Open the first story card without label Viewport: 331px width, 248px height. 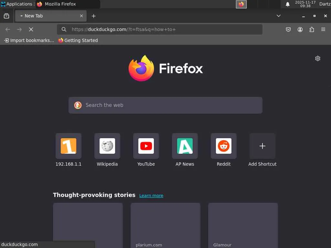pos(88,225)
